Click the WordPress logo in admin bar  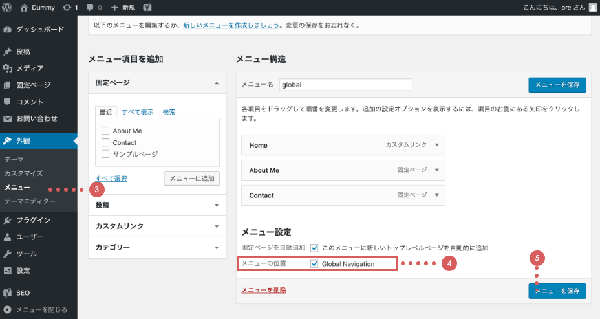pos(8,8)
